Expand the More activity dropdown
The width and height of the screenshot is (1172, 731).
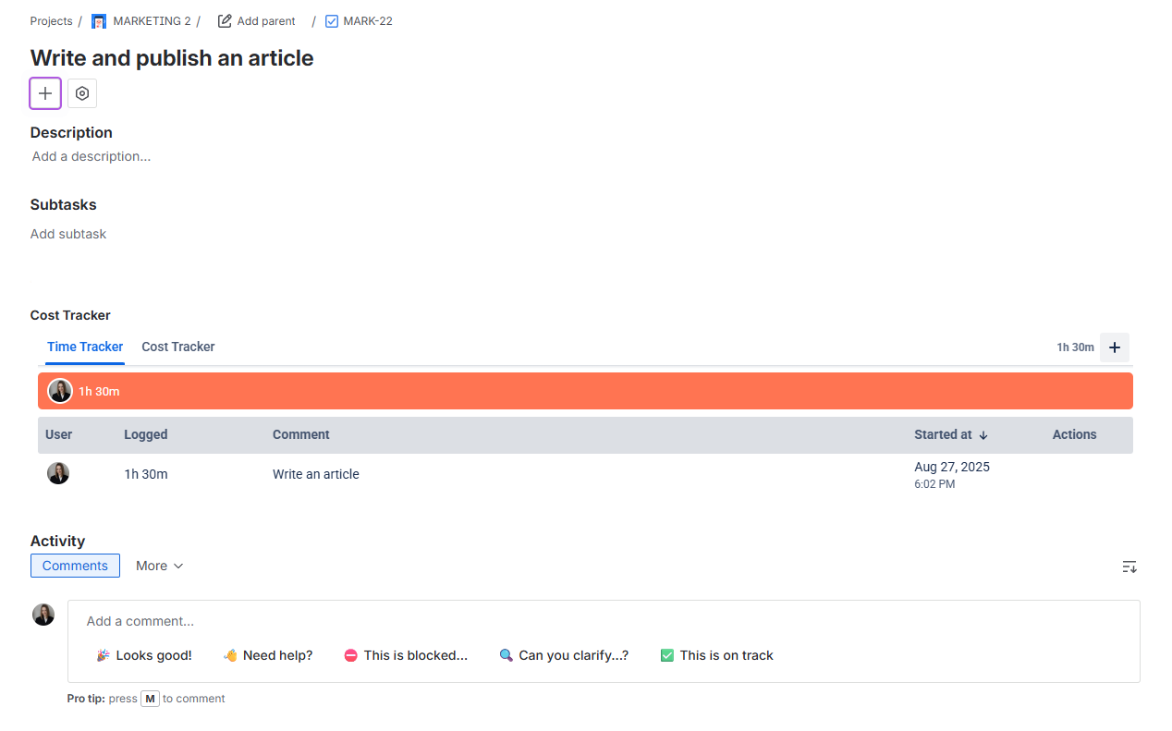pos(160,566)
